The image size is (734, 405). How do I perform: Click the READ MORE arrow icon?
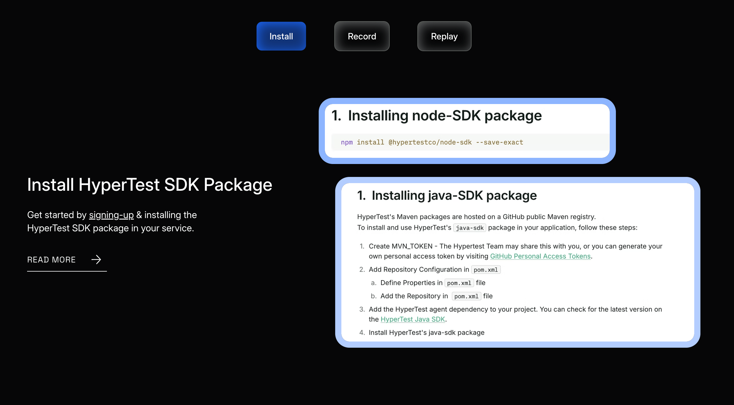96,260
